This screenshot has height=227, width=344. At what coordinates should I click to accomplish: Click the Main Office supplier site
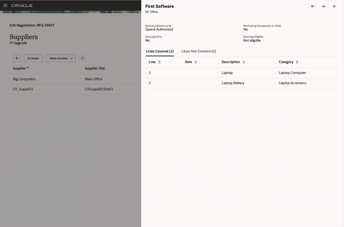point(93,79)
